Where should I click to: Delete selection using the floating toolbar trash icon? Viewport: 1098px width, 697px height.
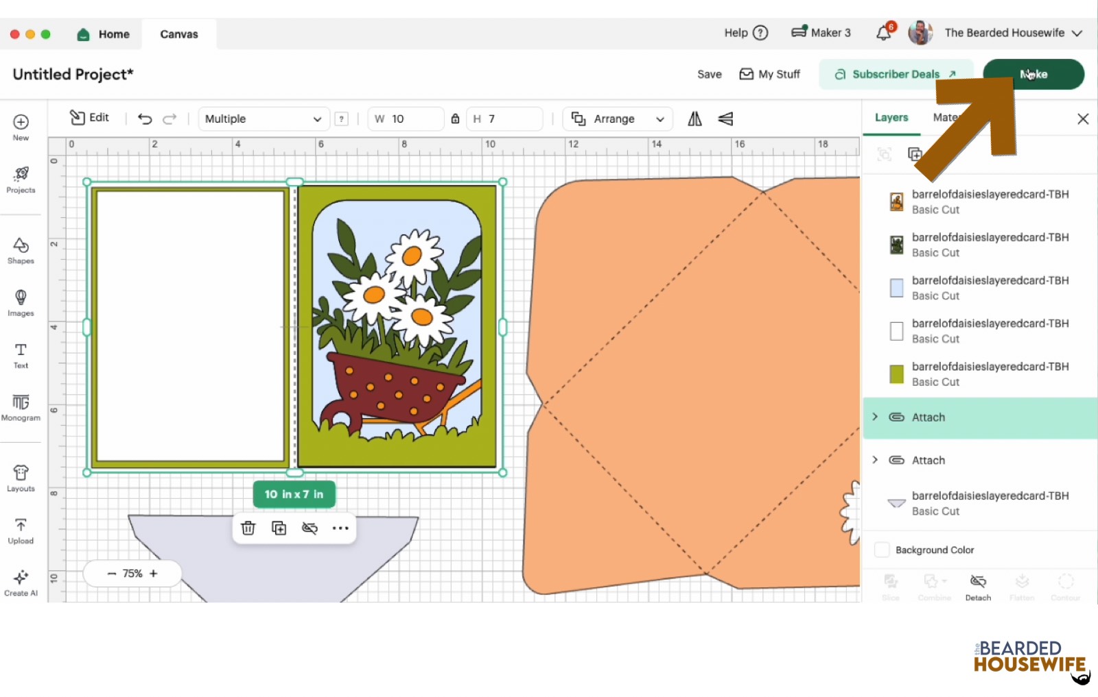pos(248,528)
